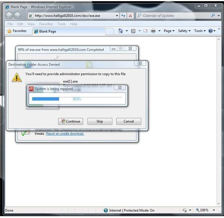This screenshot has height=218, width=224.
Task: Click the repair progress bar at 30.0%
Action: (77, 99)
